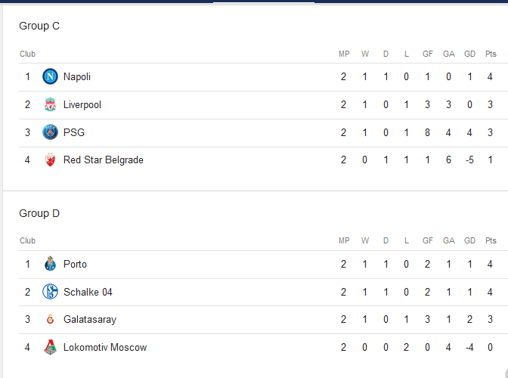Select the Lokomotiv Moscow team name
This screenshot has height=378, width=508.
coord(105,347)
